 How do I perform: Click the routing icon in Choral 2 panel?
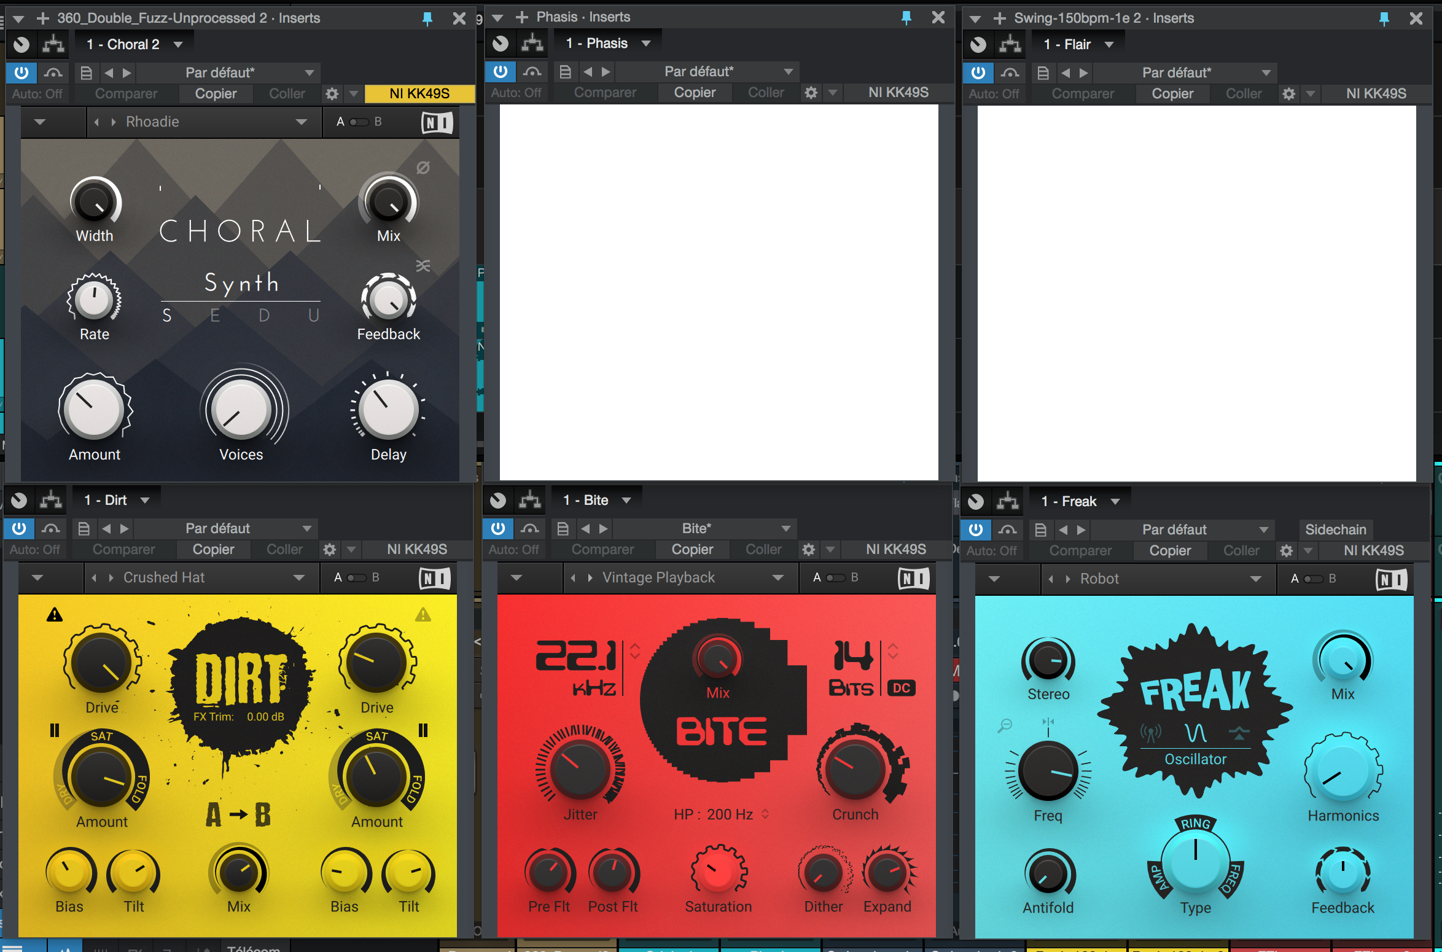point(53,44)
